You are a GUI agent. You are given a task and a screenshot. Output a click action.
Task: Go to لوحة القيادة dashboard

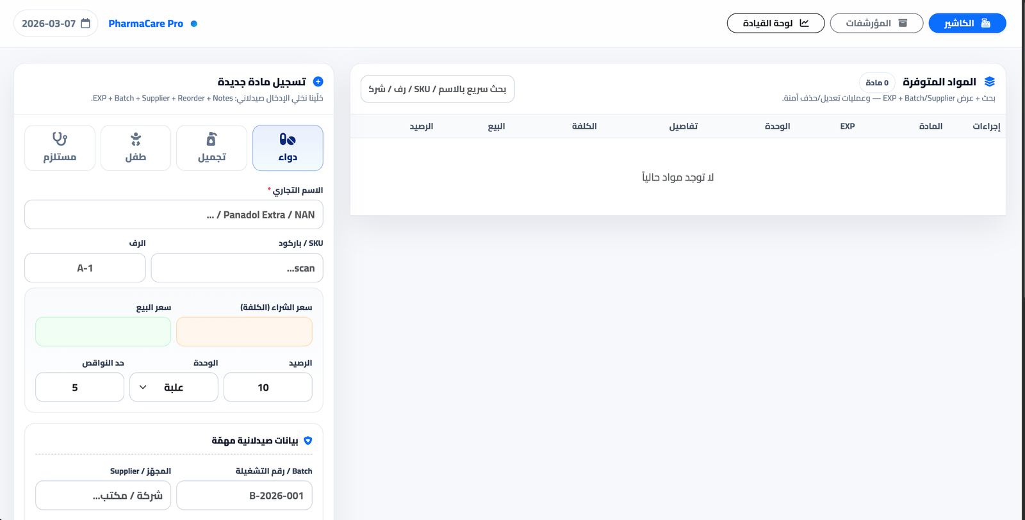coord(775,23)
